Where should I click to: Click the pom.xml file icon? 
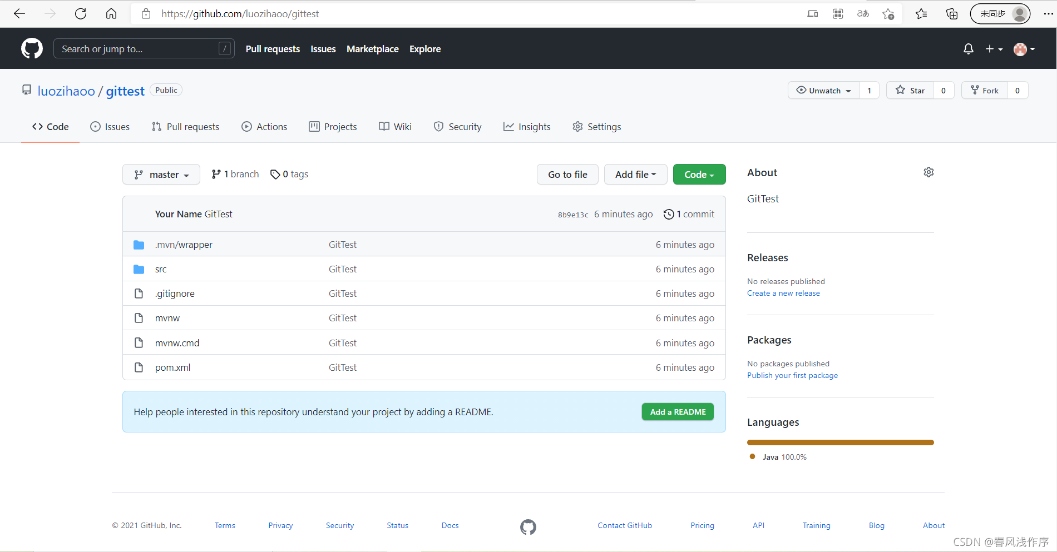click(139, 367)
